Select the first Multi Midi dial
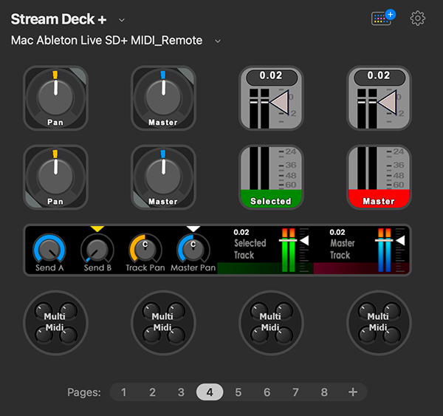The image size is (443, 416). coord(55,323)
